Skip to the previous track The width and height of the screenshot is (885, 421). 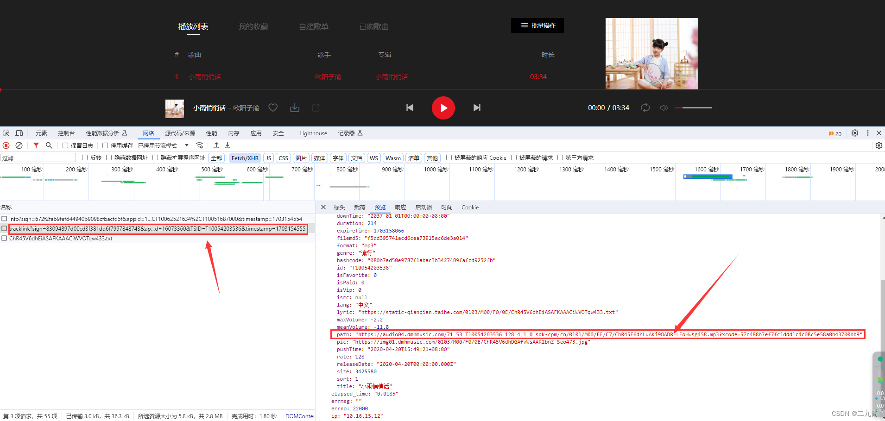[410, 108]
